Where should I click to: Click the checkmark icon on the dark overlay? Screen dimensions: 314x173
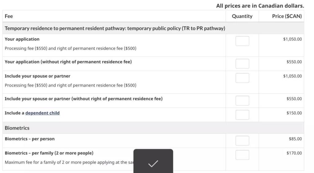(153, 164)
